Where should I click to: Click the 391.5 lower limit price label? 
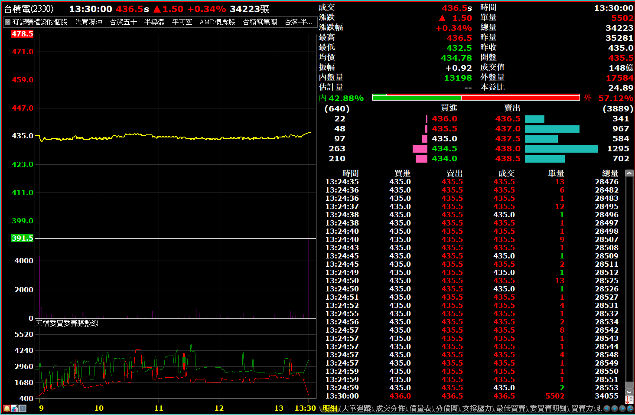pyautogui.click(x=23, y=238)
